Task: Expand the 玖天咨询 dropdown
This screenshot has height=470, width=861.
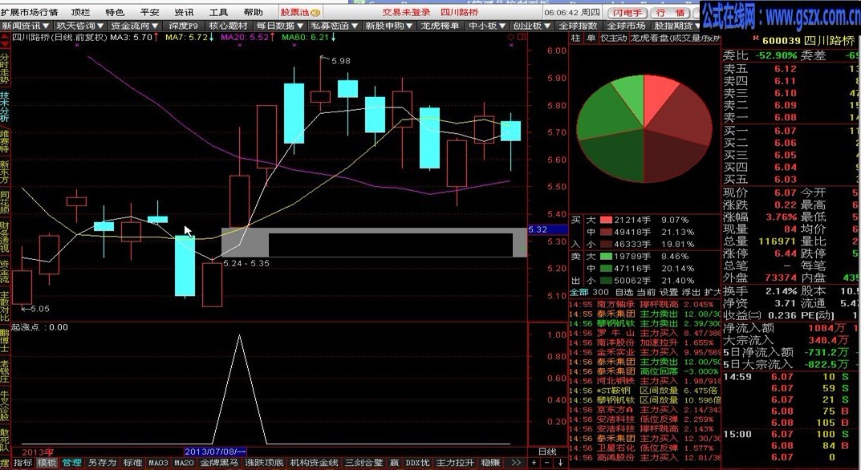Action: point(79,25)
